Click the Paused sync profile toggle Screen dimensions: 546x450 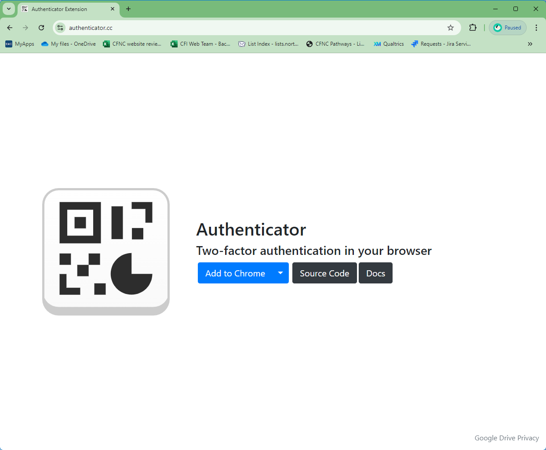click(x=507, y=27)
